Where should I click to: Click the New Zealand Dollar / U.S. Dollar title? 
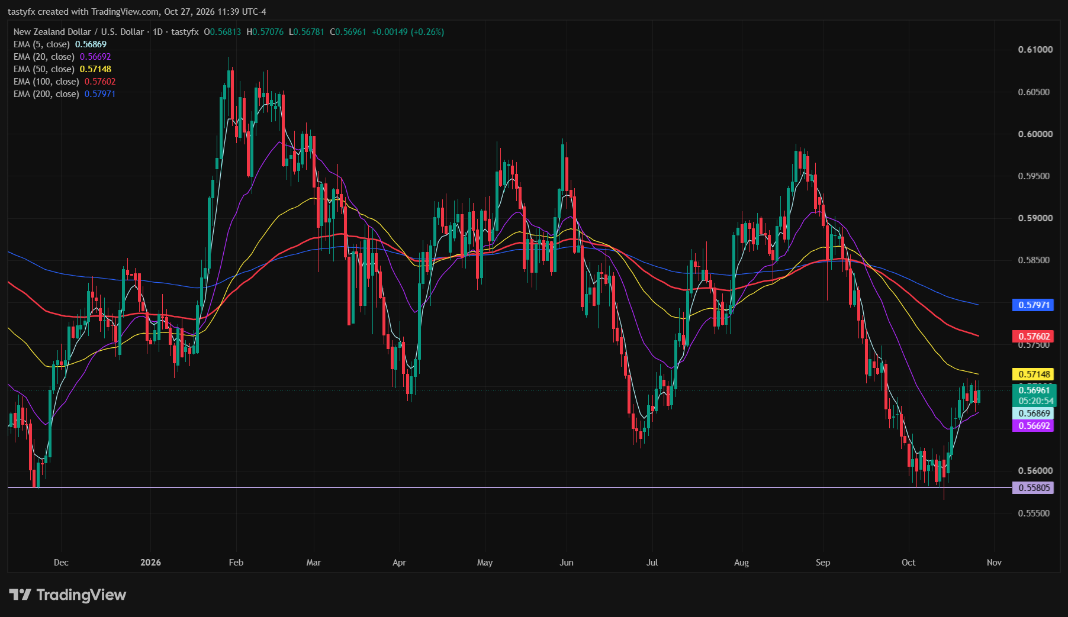tap(79, 32)
